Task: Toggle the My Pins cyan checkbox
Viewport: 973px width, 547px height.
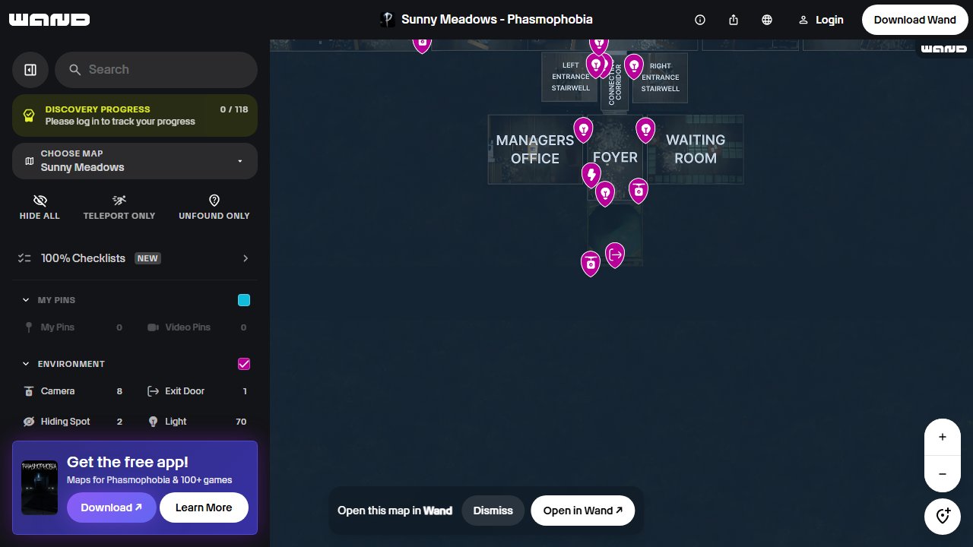Action: pos(244,300)
